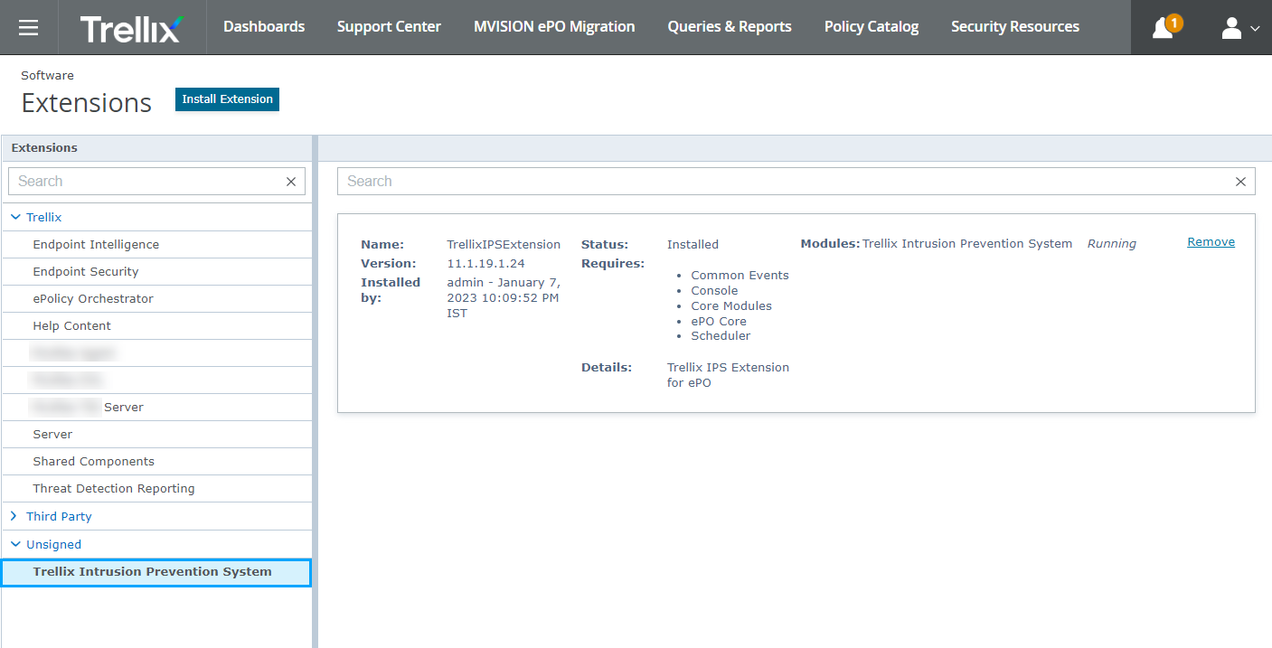Open the user account menu
The height and width of the screenshot is (648, 1272).
click(x=1231, y=28)
